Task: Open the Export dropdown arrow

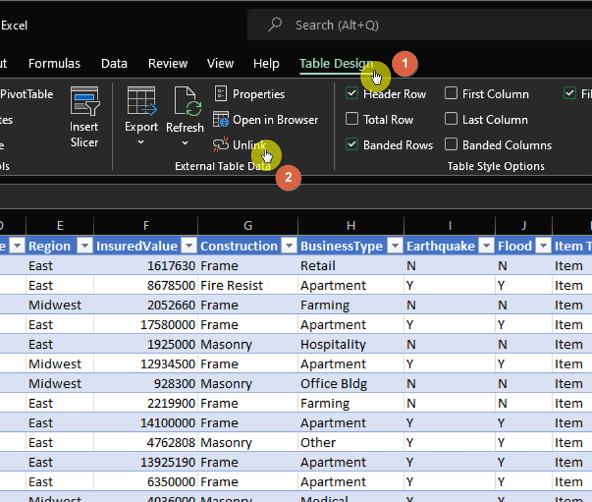Action: pos(141,142)
